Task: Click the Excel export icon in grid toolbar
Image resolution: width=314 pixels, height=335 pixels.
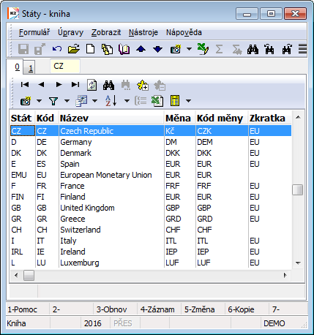Action: 157,101
